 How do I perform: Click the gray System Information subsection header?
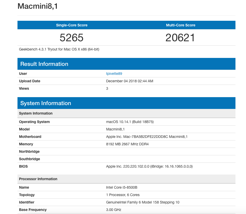pyautogui.click(x=126, y=114)
